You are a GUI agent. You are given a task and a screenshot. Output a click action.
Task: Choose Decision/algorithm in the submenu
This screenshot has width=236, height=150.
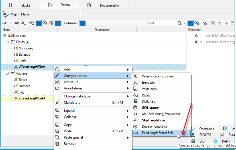[x=162, y=127]
